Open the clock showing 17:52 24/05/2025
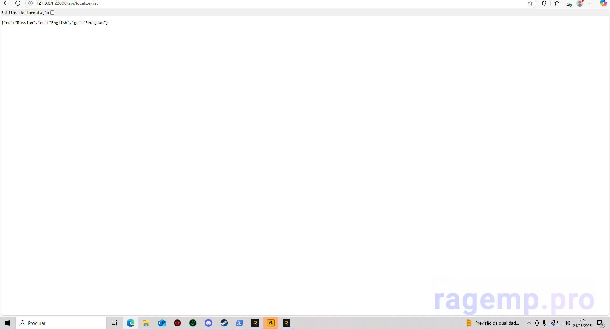This screenshot has height=329, width=610. [582, 323]
